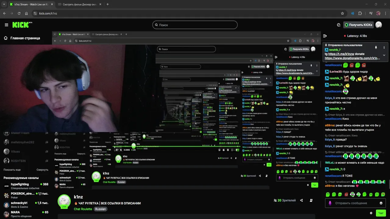Click the browser home icon
The image size is (390, 219).
pos(27,13)
